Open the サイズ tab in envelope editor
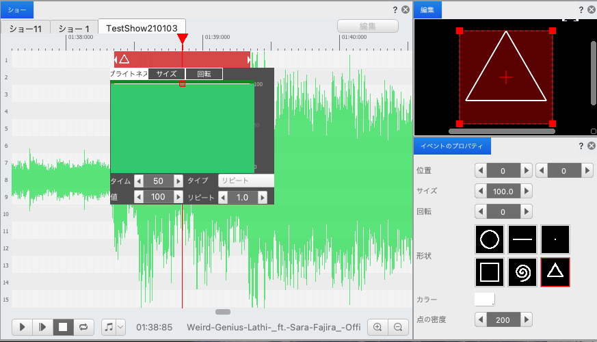This screenshot has width=597, height=342. (167, 74)
